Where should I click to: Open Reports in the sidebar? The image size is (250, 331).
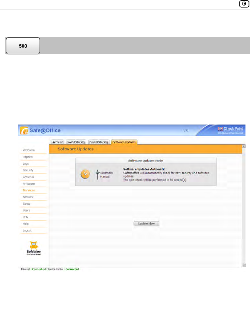click(x=27, y=157)
